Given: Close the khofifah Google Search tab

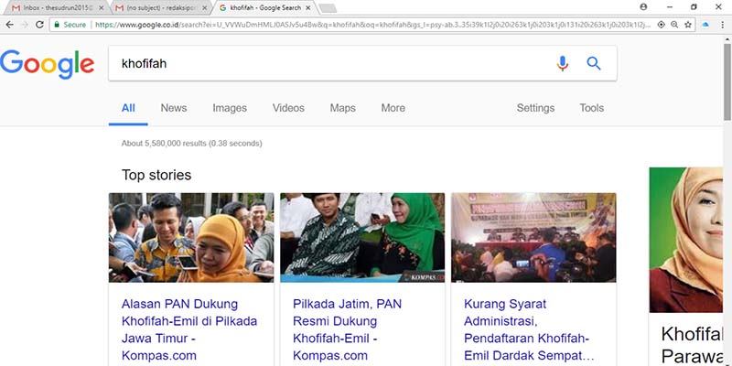Looking at the screenshot, I should click(307, 8).
